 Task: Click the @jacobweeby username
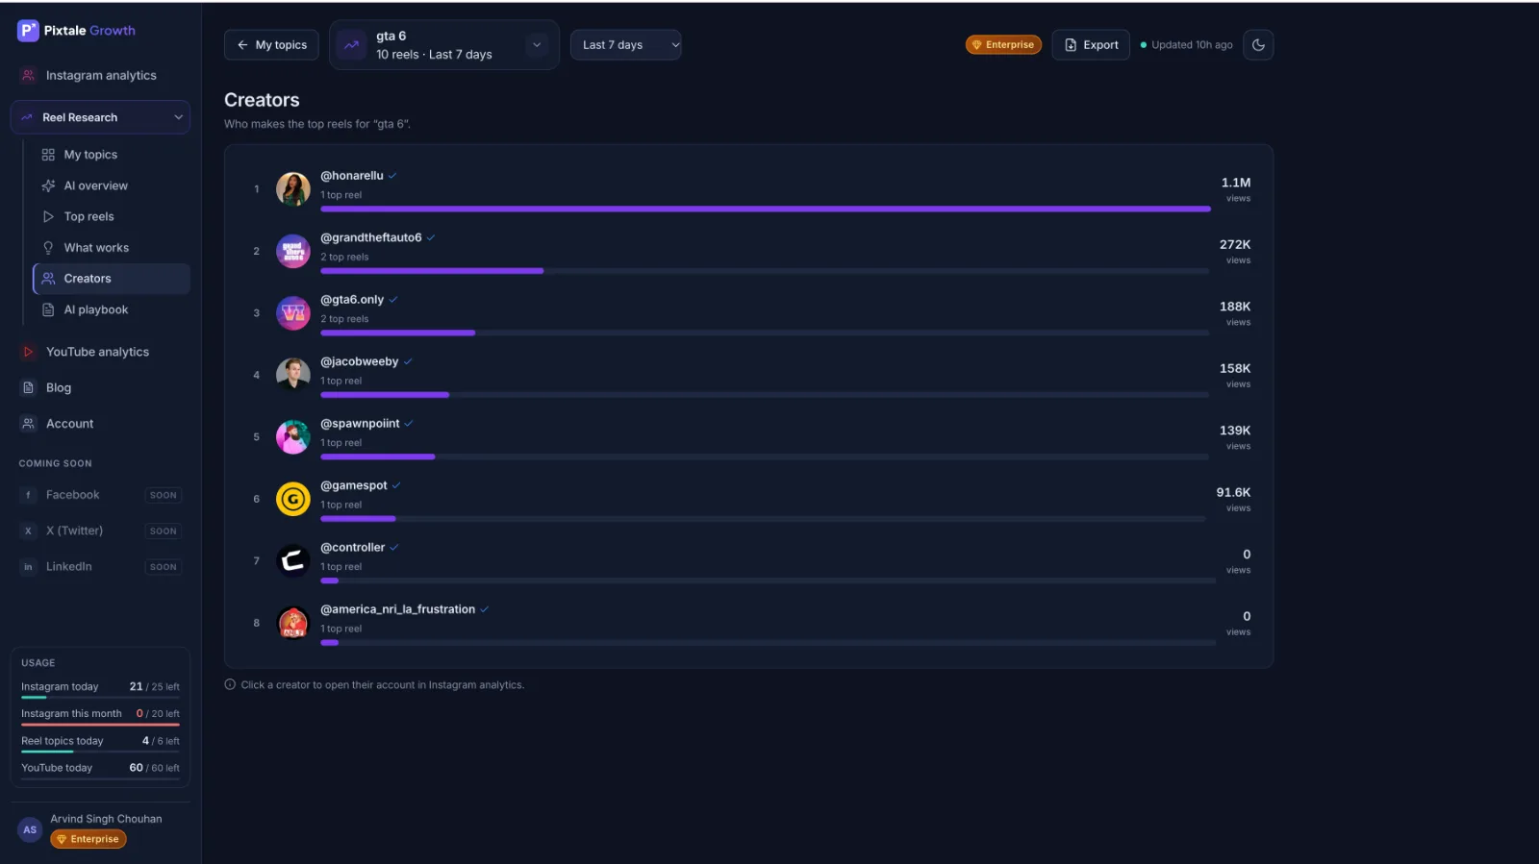[x=359, y=361]
